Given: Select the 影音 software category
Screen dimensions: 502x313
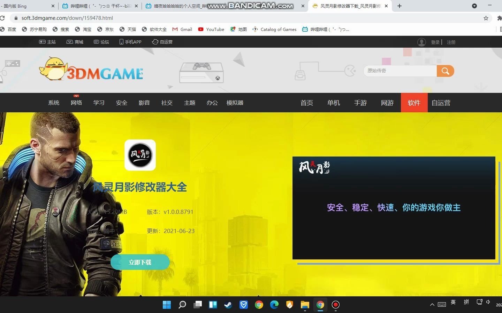Looking at the screenshot, I should (144, 103).
